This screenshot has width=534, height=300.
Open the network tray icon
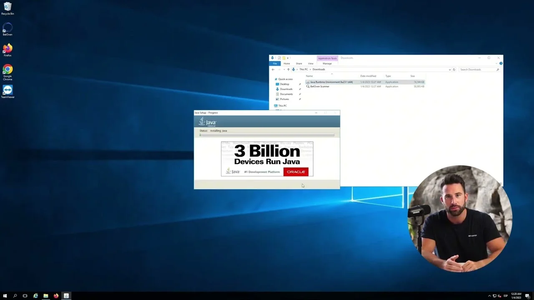[x=495, y=296]
